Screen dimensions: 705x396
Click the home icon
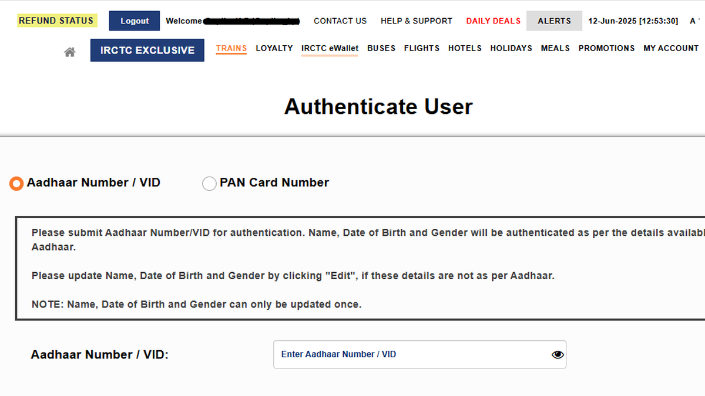point(69,51)
